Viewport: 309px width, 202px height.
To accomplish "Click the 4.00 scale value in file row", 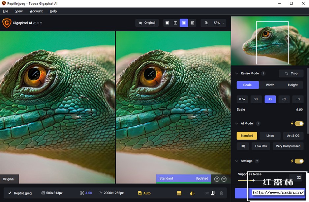I will pos(88,193).
